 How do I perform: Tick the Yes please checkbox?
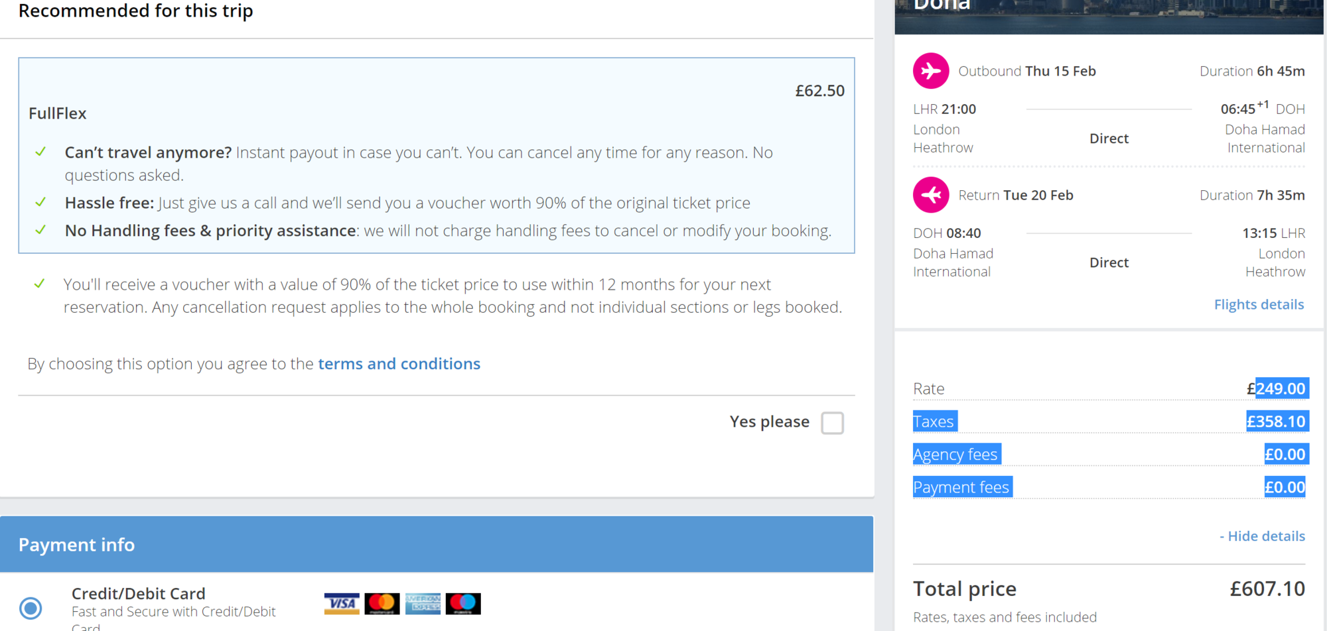point(832,423)
